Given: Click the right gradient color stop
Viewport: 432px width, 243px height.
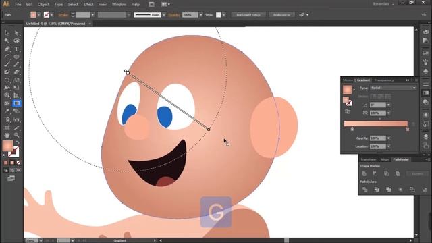Looking at the screenshot, I should (x=407, y=129).
